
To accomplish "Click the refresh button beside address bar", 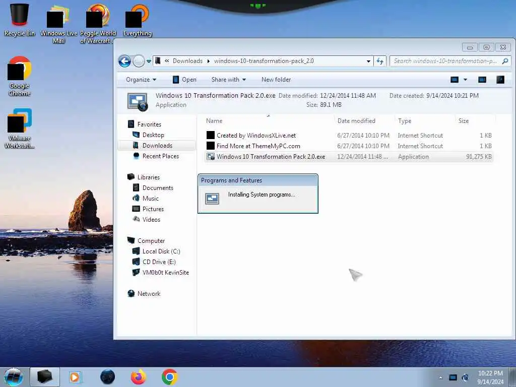I will pyautogui.click(x=380, y=61).
